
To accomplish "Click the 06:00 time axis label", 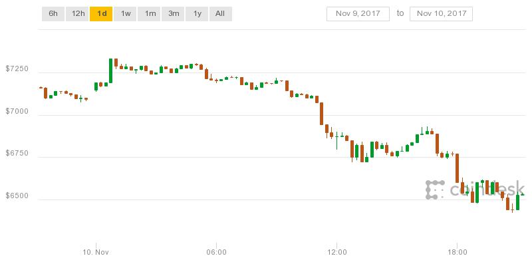I will click(217, 253).
